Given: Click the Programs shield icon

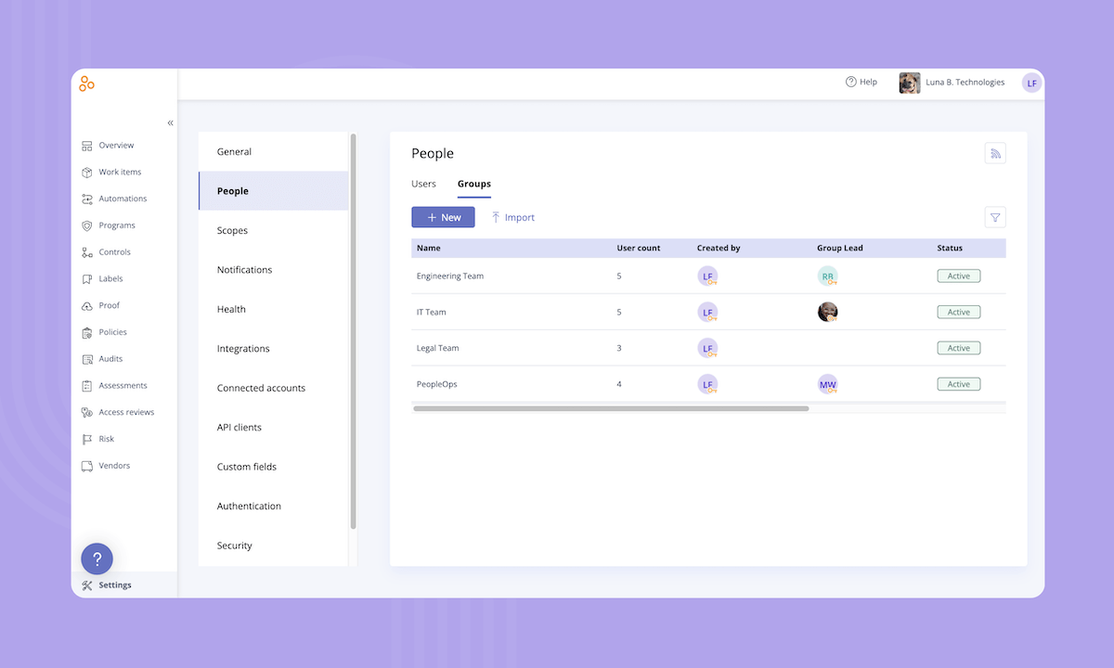Looking at the screenshot, I should tap(87, 225).
